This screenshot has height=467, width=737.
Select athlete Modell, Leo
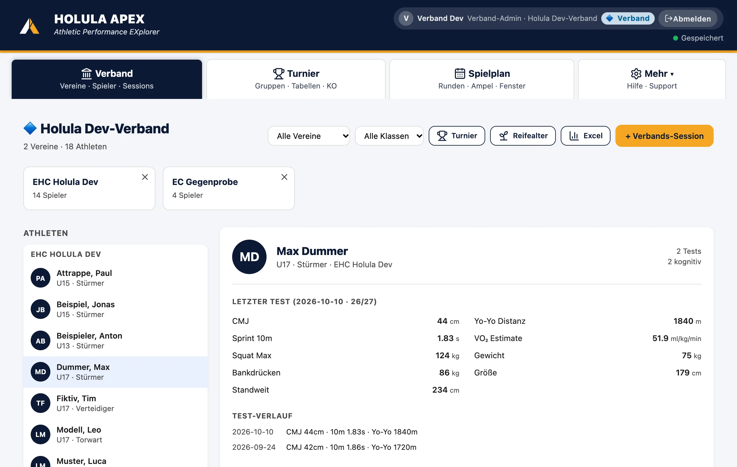[115, 435]
